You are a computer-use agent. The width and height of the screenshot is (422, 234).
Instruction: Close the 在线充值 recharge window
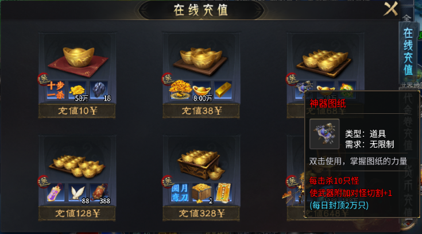[390, 9]
